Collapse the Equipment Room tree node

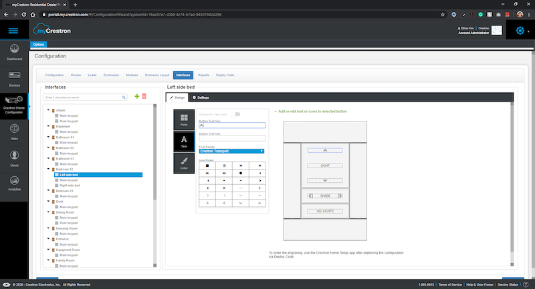click(48, 250)
